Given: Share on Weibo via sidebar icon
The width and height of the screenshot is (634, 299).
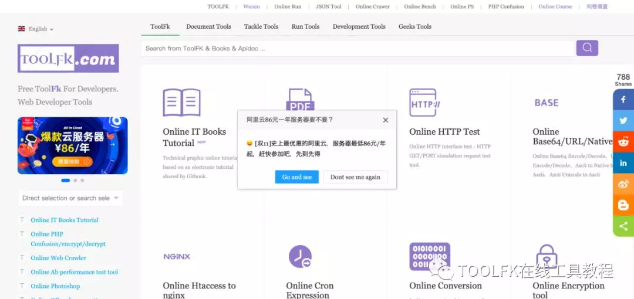Looking at the screenshot, I should click(623, 184).
